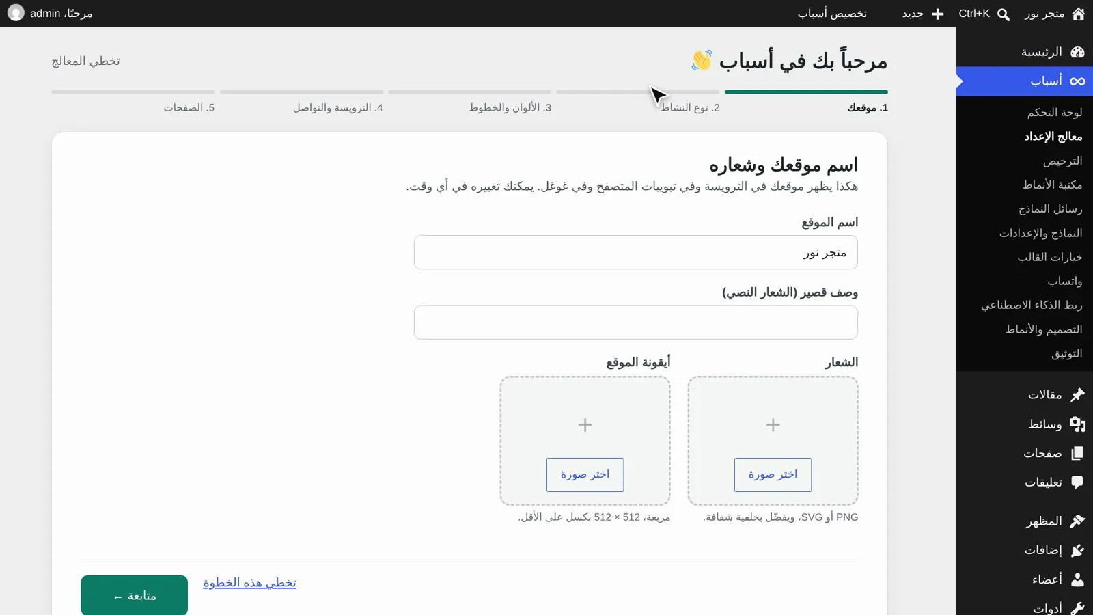Image resolution: width=1093 pixels, height=615 pixels.
Task: Click the plus sign in the الشعار upload box
Action: click(x=773, y=425)
